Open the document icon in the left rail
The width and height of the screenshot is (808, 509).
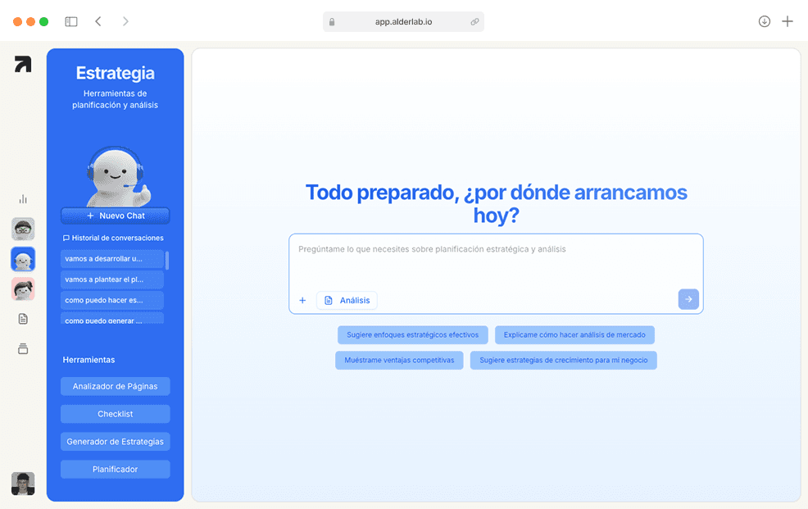(22, 318)
